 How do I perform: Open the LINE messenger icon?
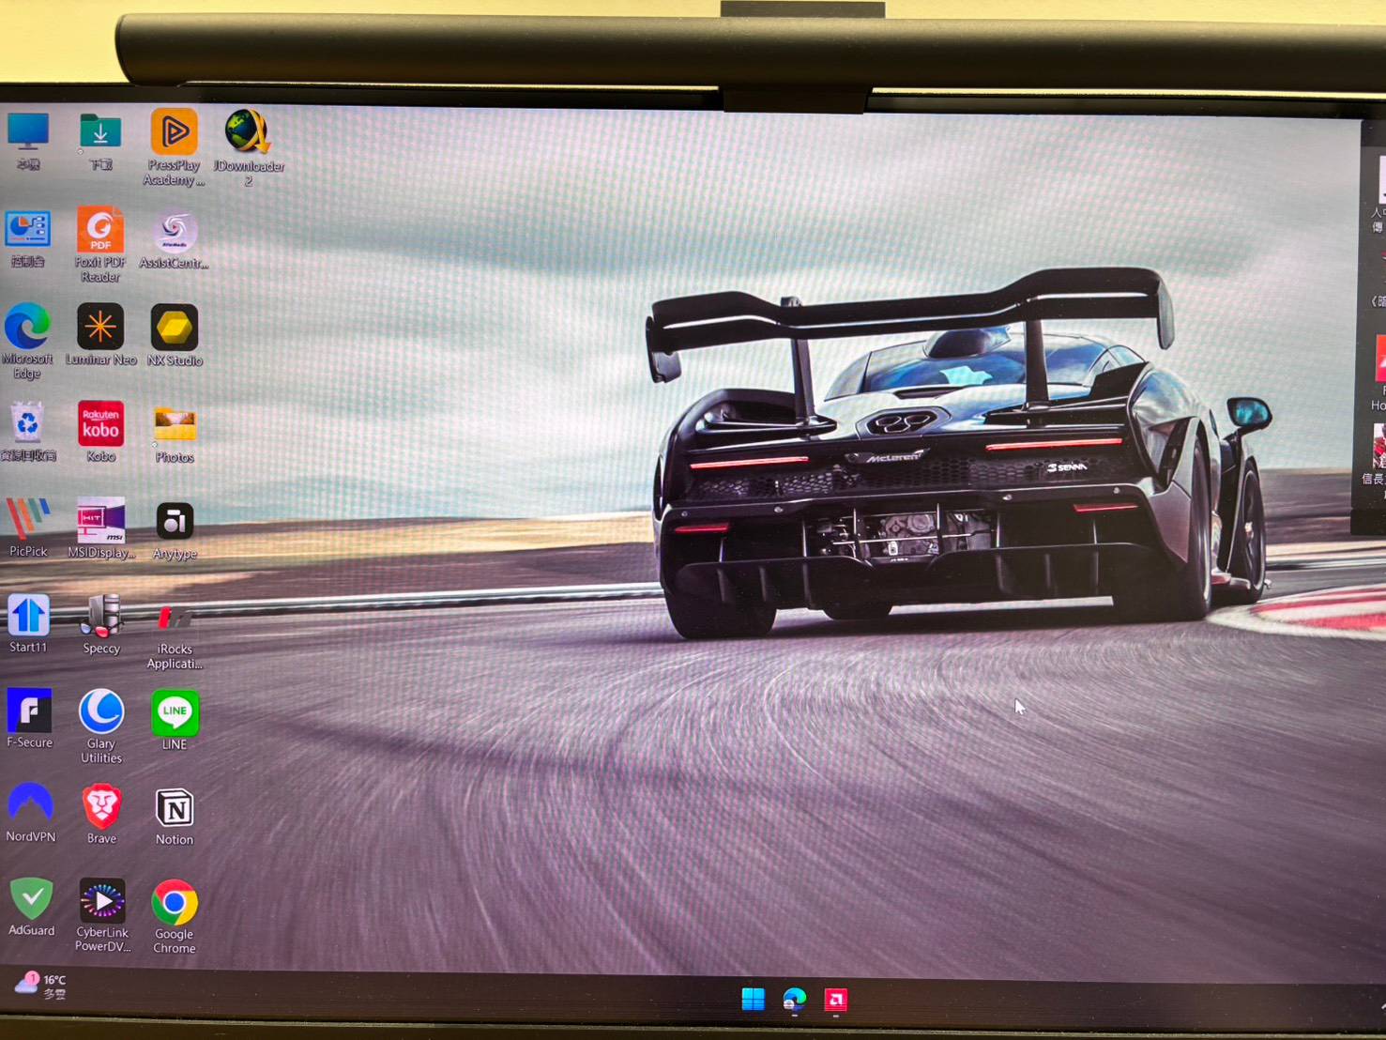pos(175,713)
